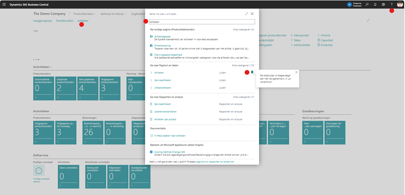Open the Geplande productieorders tile
Viewport: 405px width, 195px height.
[x=66, y=88]
